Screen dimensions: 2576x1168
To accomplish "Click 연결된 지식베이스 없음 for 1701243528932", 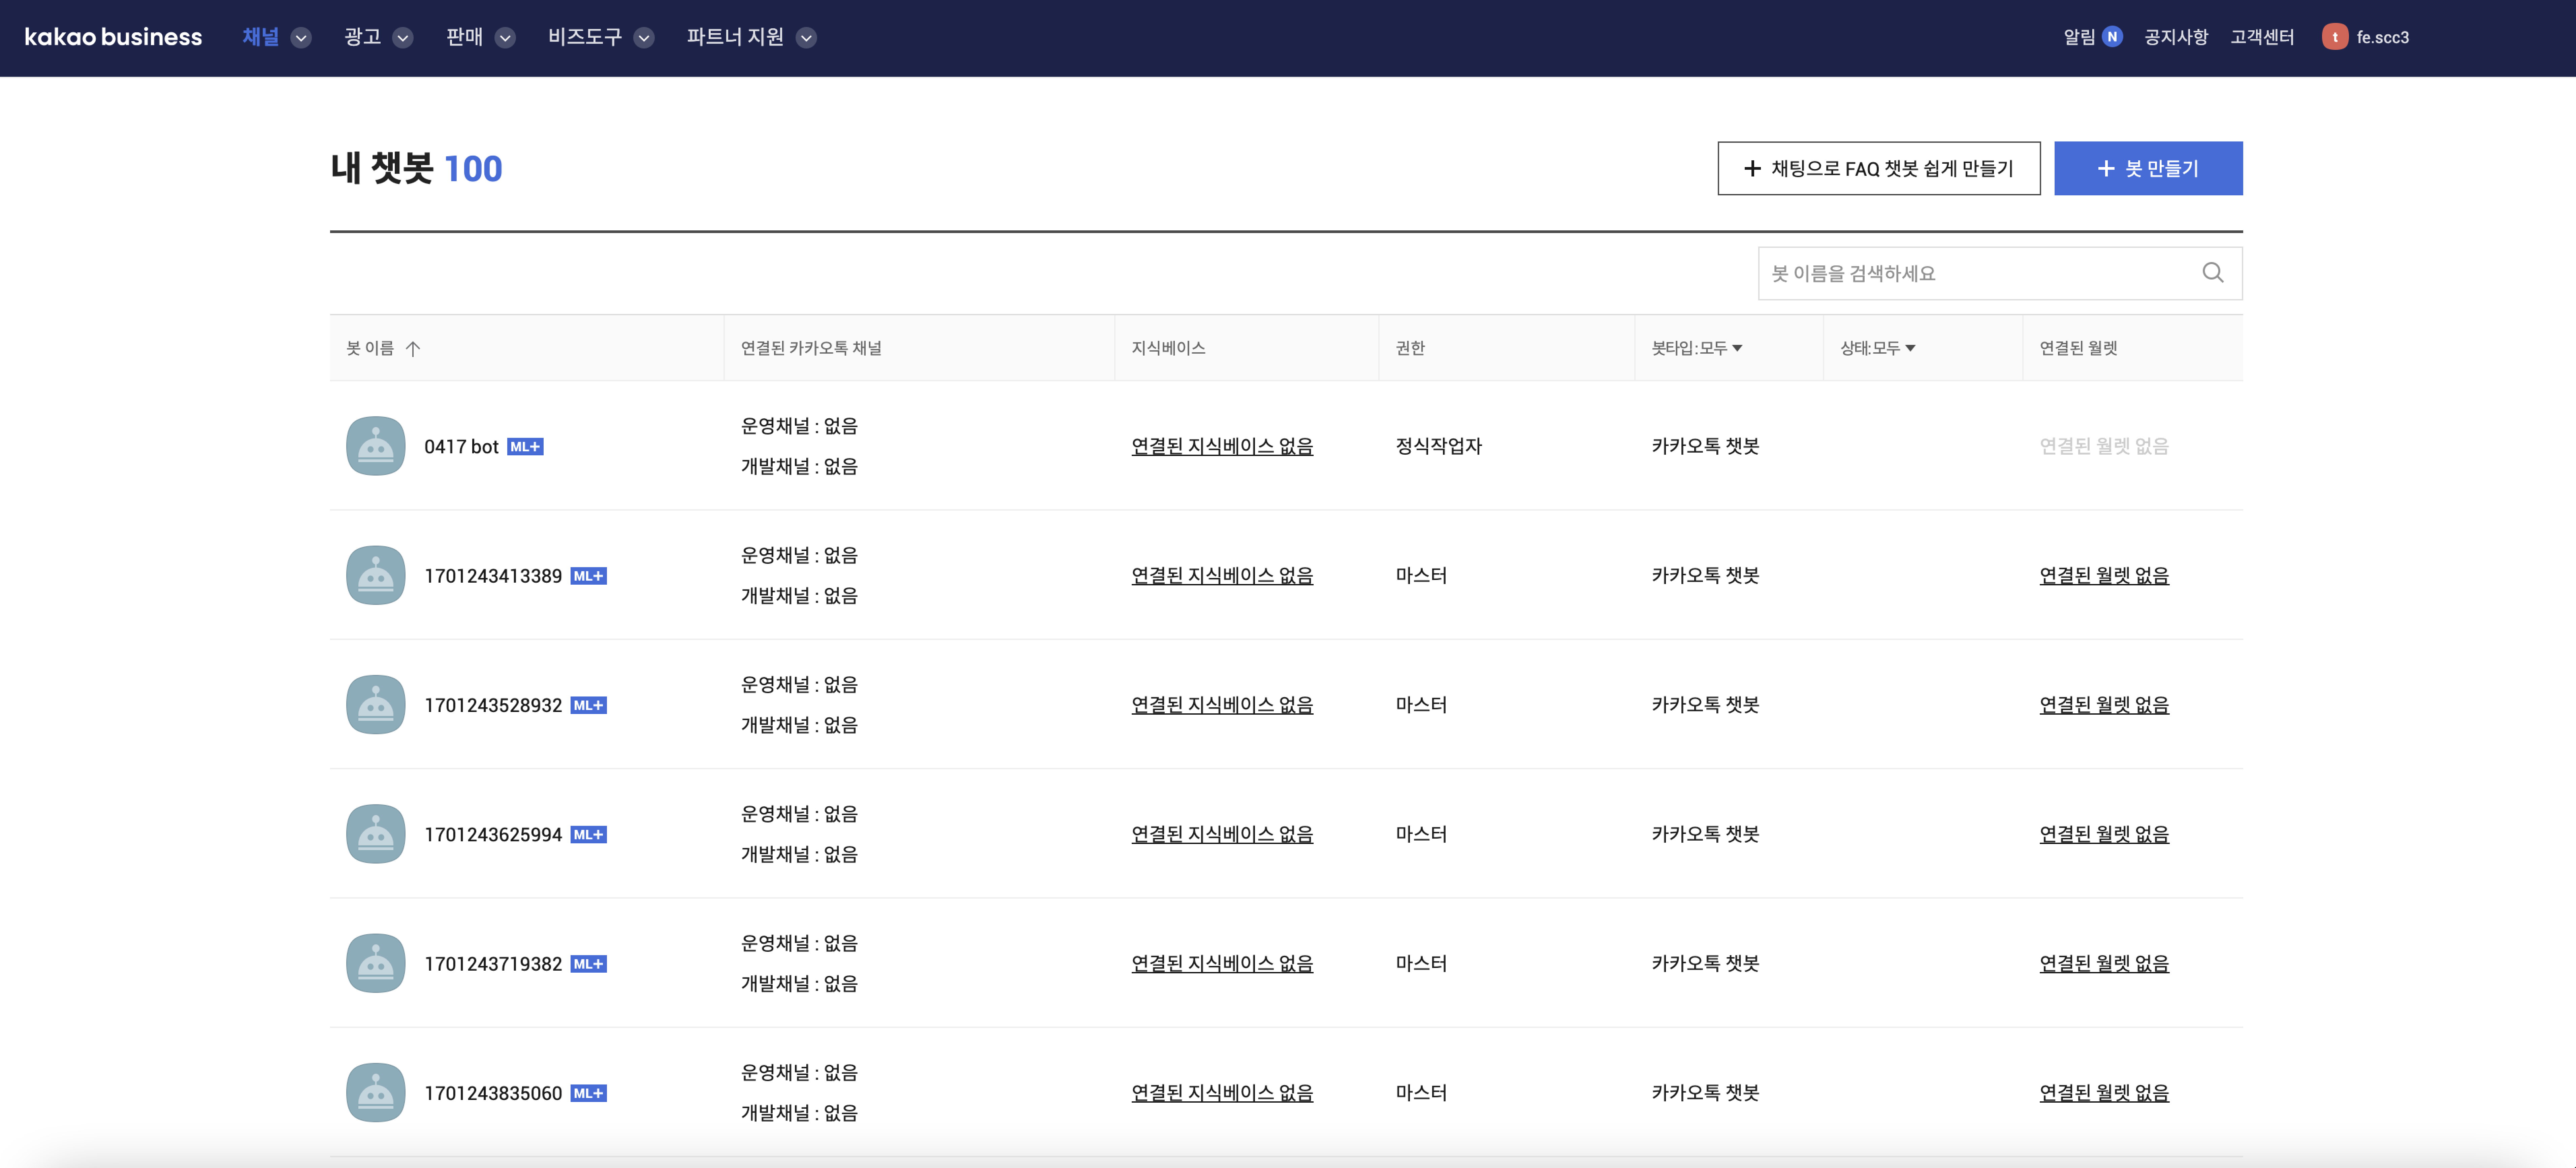I will tap(1222, 705).
